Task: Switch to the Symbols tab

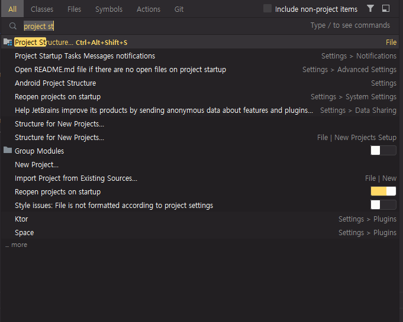Action: (109, 9)
